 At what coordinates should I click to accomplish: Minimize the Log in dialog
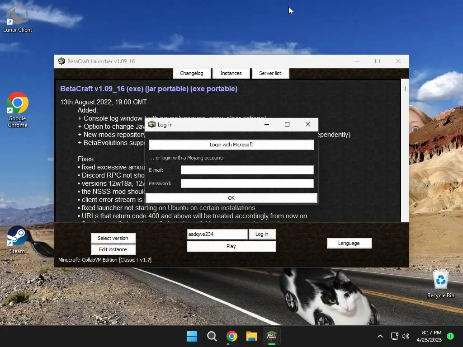[267, 124]
